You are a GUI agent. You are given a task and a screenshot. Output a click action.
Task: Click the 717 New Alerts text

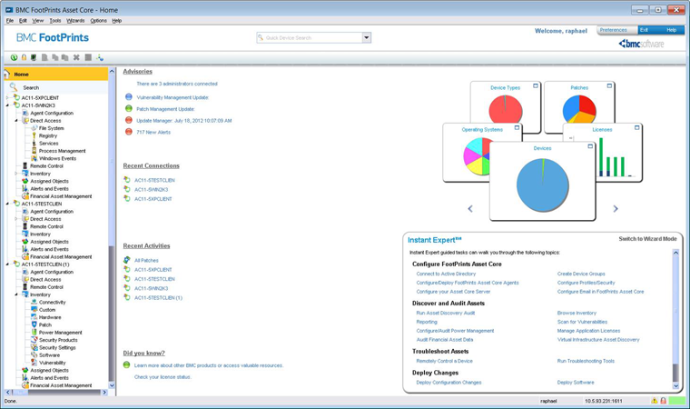153,132
